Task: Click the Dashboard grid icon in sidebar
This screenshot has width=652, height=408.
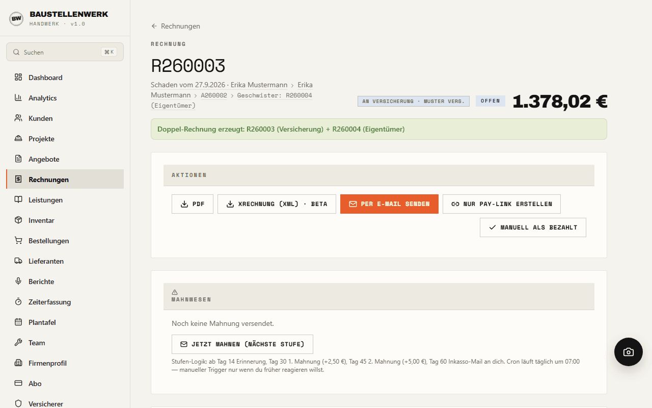Action: [x=18, y=78]
